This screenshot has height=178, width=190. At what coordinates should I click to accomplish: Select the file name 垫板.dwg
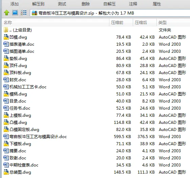(x=18, y=59)
